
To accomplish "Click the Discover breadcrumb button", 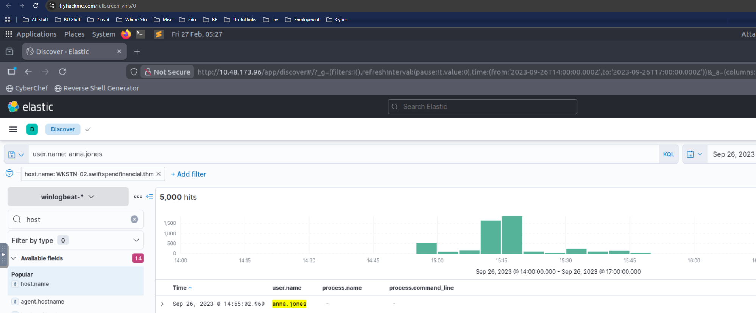I will point(63,129).
